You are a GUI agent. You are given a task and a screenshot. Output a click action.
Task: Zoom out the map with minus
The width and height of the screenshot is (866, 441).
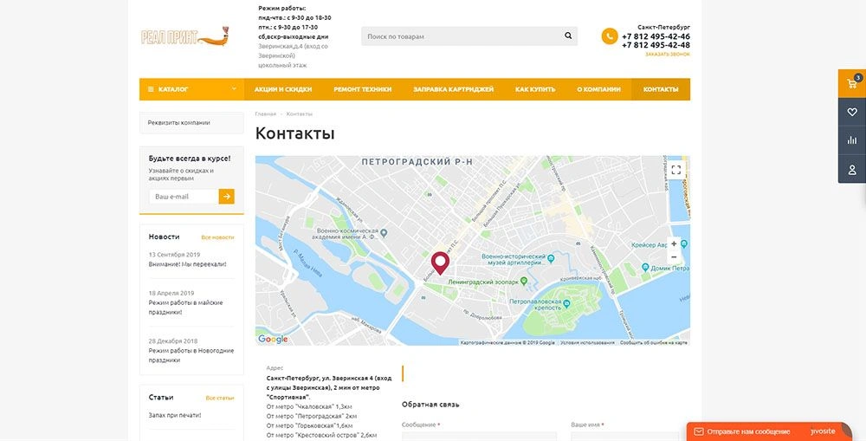pos(674,257)
